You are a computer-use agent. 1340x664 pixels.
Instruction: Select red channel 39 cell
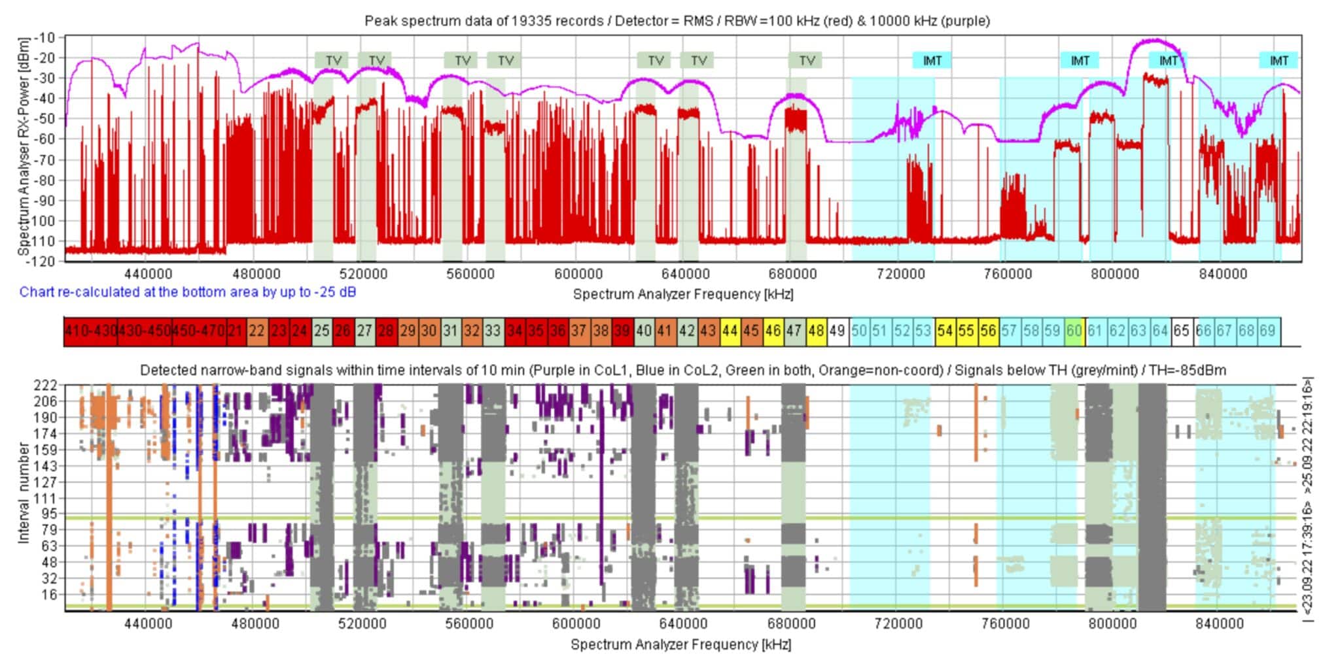(x=622, y=331)
